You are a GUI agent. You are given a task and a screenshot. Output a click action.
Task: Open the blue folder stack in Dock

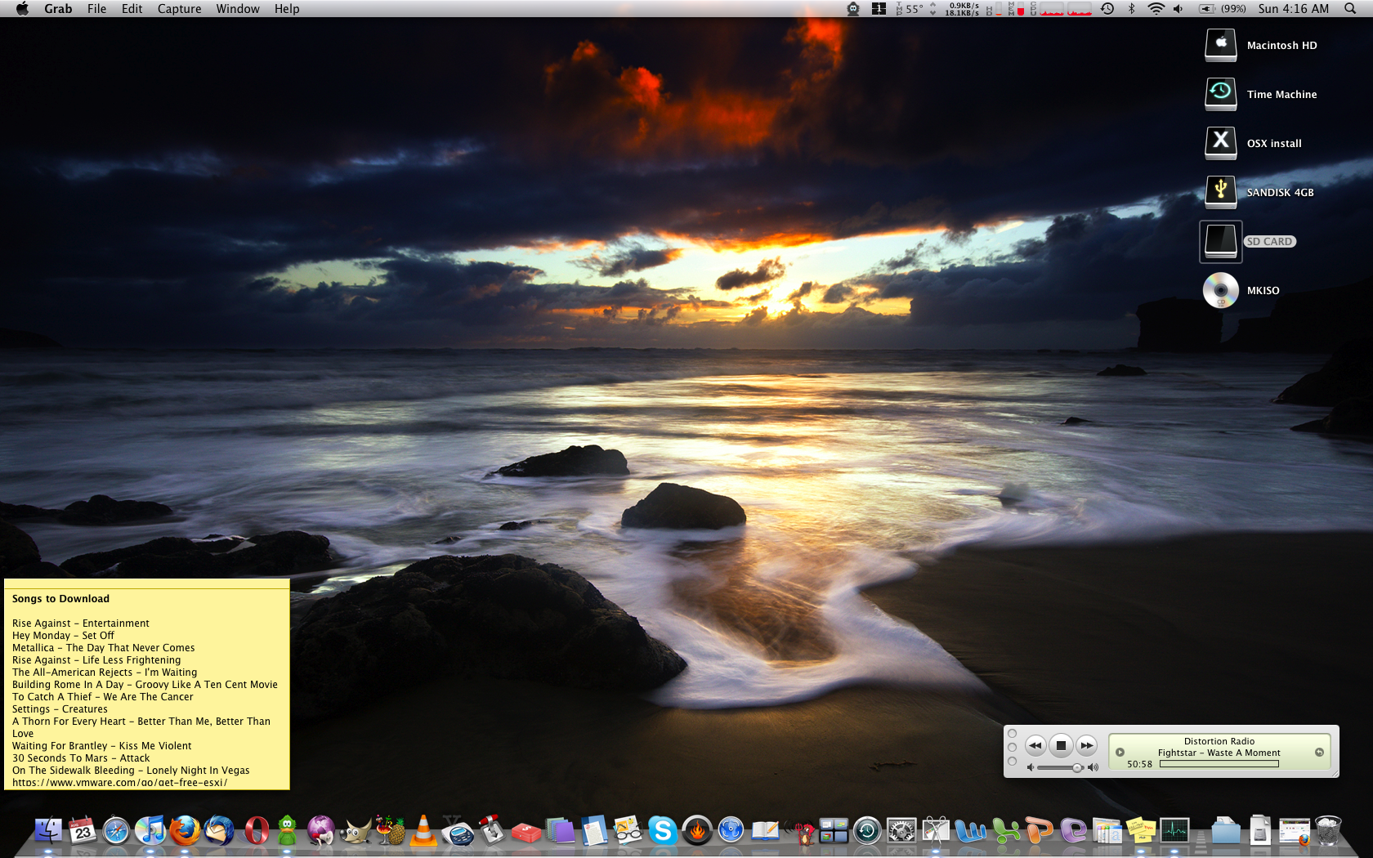point(1226,831)
